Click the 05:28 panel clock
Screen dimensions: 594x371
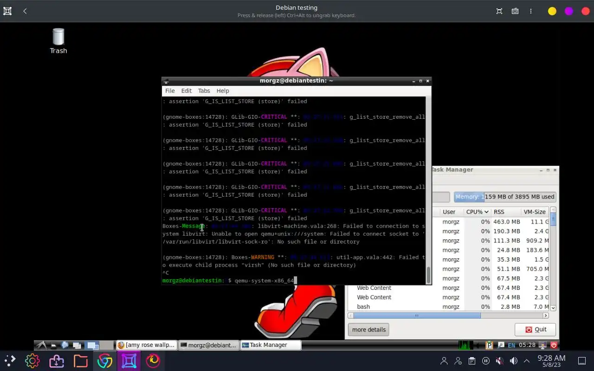click(527, 345)
